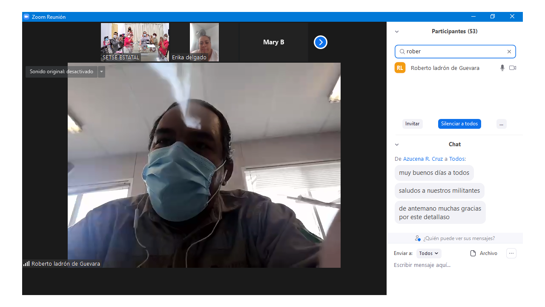
Task: Click Roberto's name label on video
Action: pos(66,264)
